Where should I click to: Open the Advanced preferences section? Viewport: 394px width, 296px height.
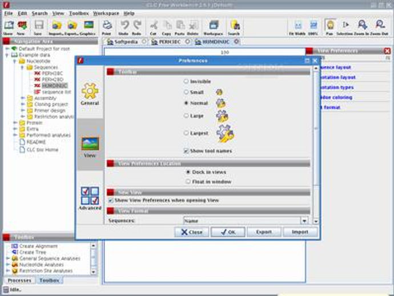[90, 198]
